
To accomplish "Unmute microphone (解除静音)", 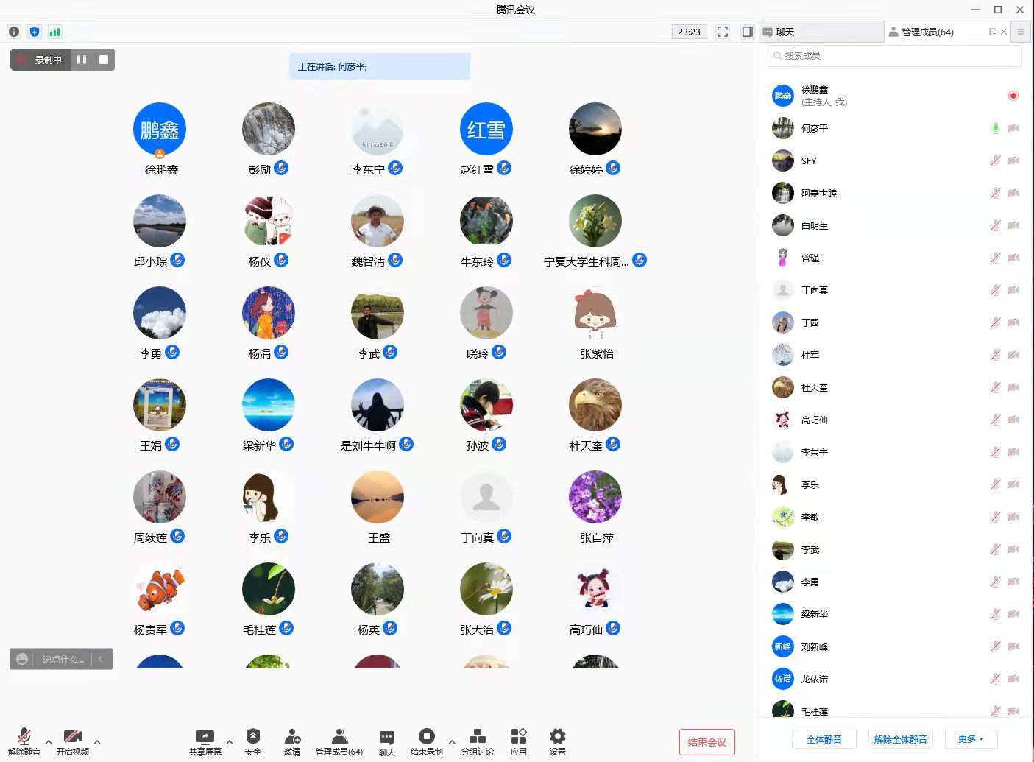I will 24,741.
